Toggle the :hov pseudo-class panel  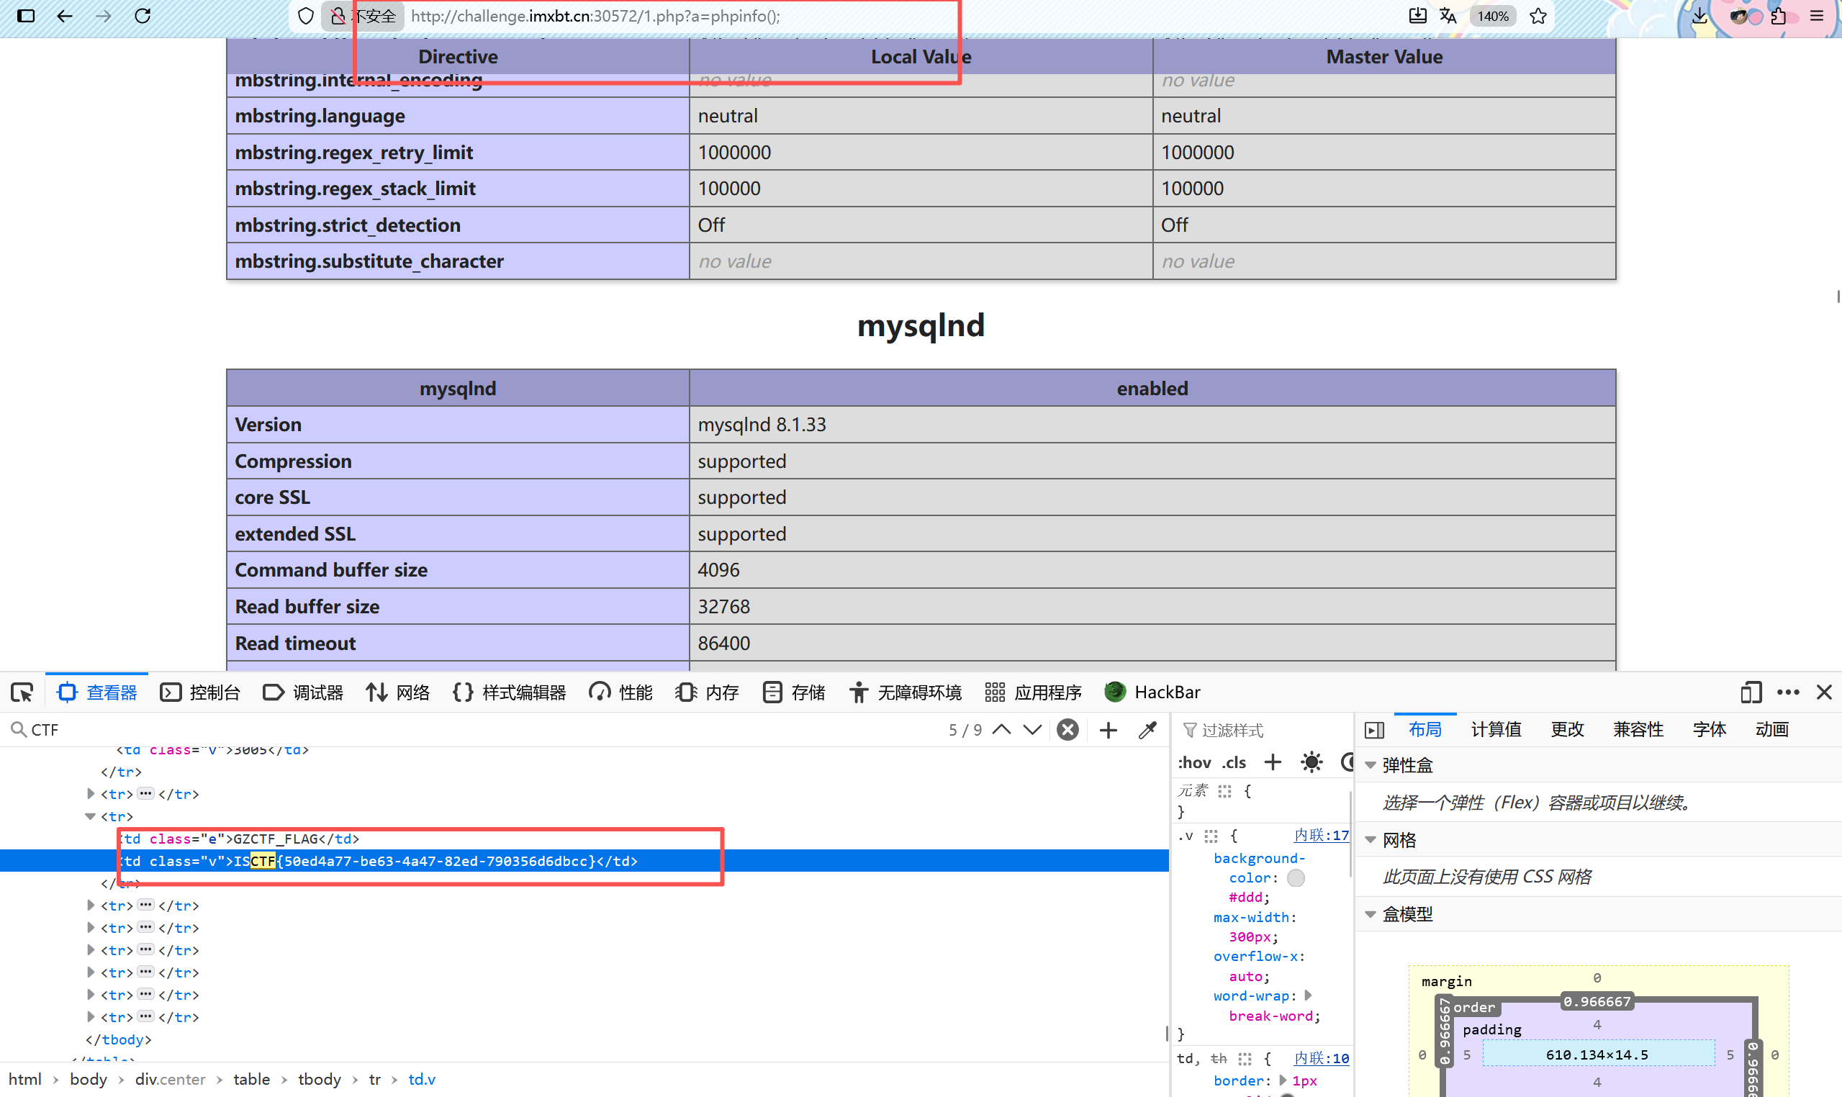click(1193, 762)
